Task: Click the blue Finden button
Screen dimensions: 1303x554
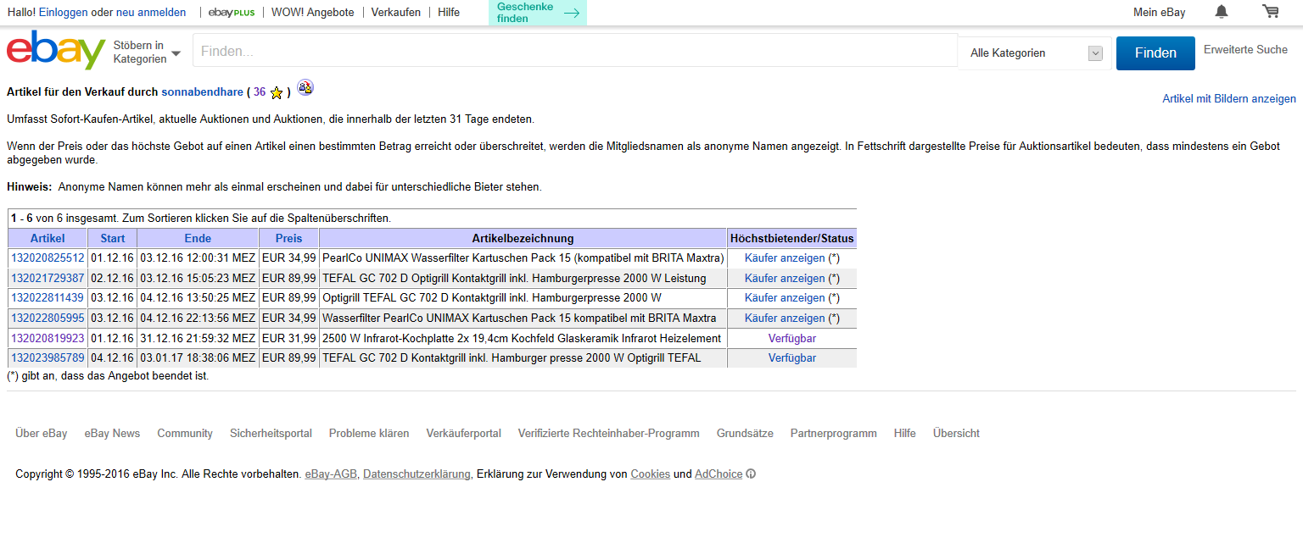Action: (1155, 53)
